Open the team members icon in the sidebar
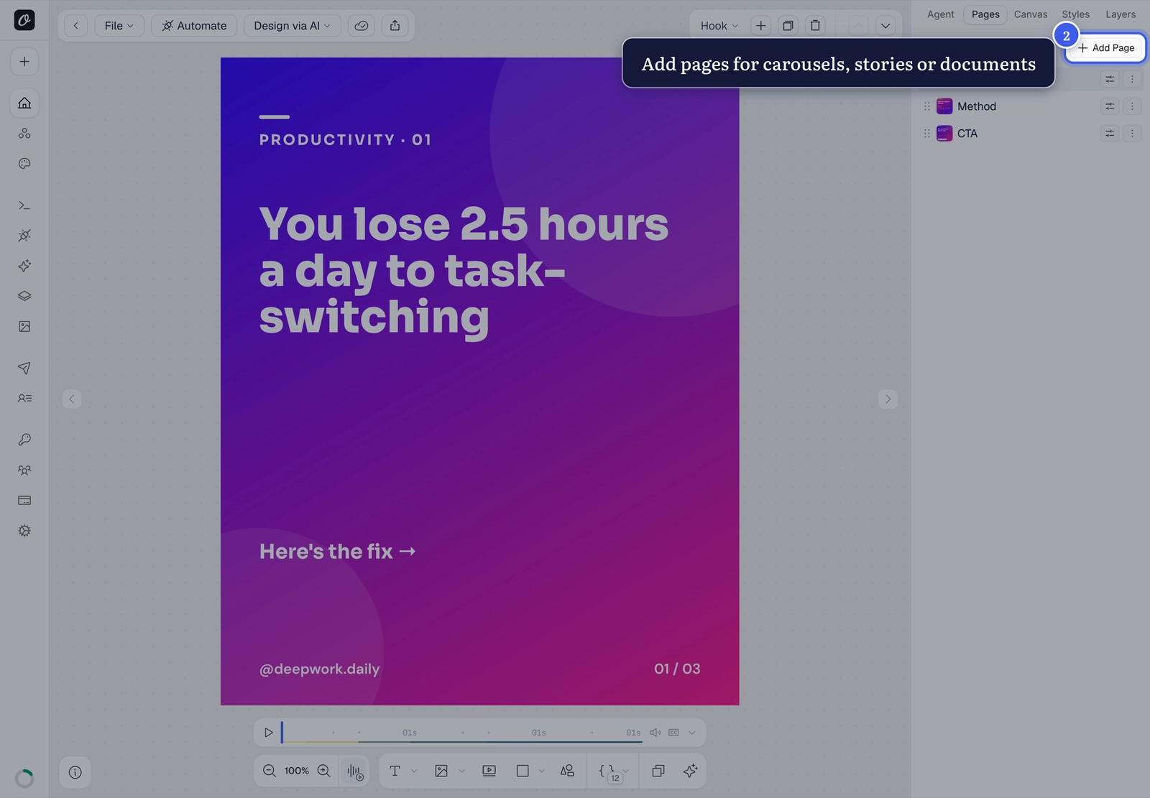 24,470
